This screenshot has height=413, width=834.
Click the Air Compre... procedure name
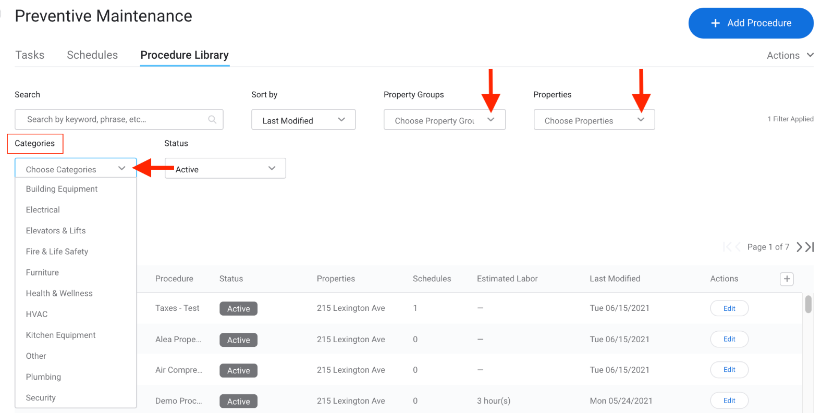pyautogui.click(x=179, y=370)
